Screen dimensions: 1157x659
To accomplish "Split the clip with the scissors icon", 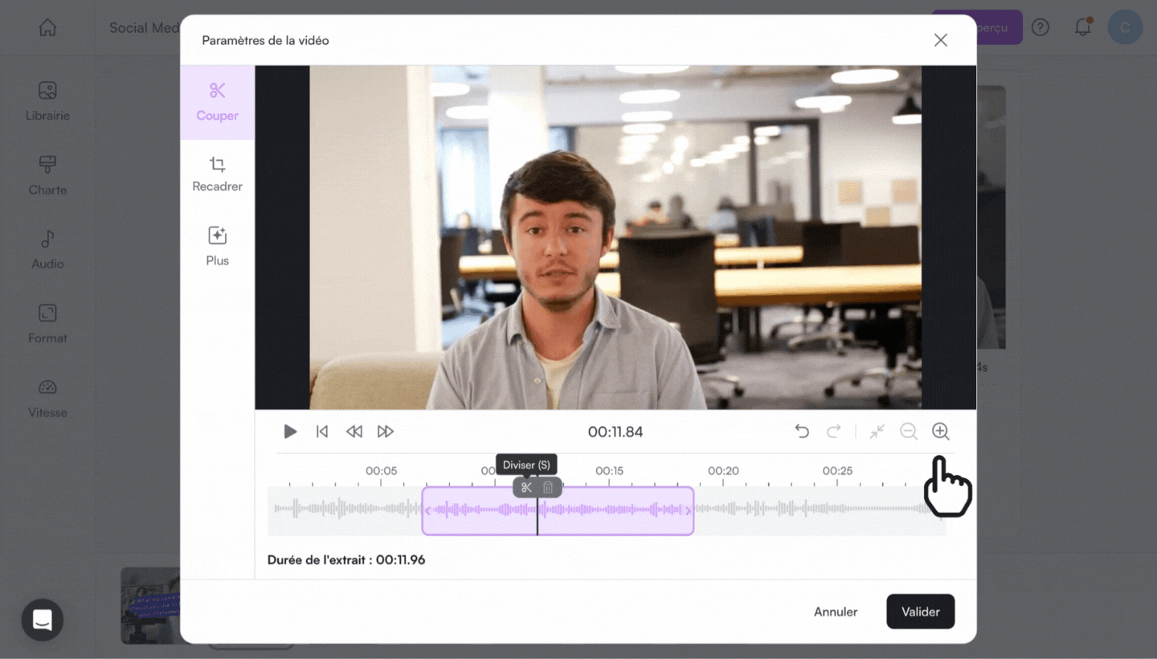I will (x=526, y=488).
